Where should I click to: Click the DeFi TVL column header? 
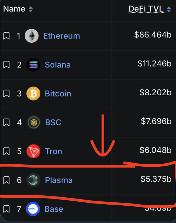click(x=146, y=9)
